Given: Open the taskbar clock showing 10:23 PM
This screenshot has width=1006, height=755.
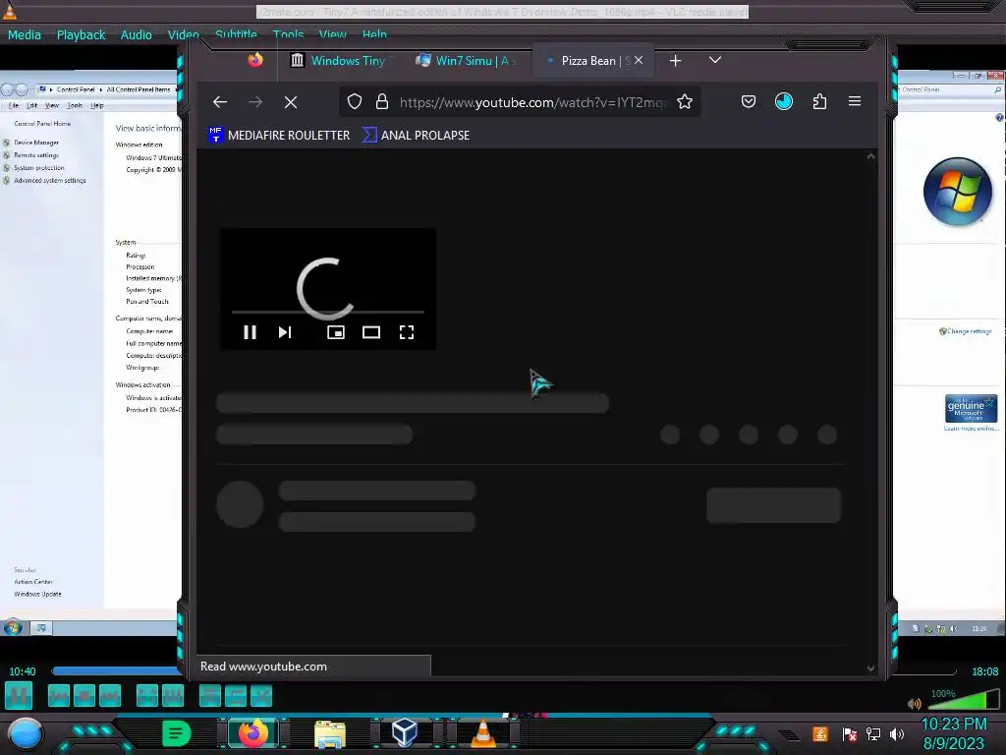Looking at the screenshot, I should [954, 733].
